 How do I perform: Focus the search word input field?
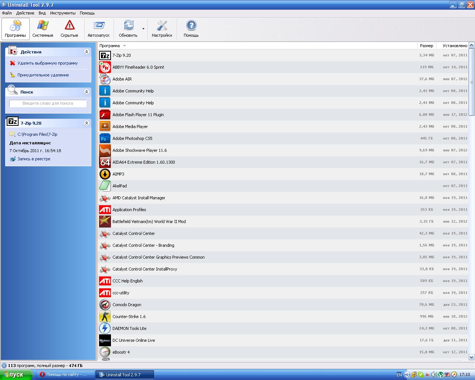48,104
